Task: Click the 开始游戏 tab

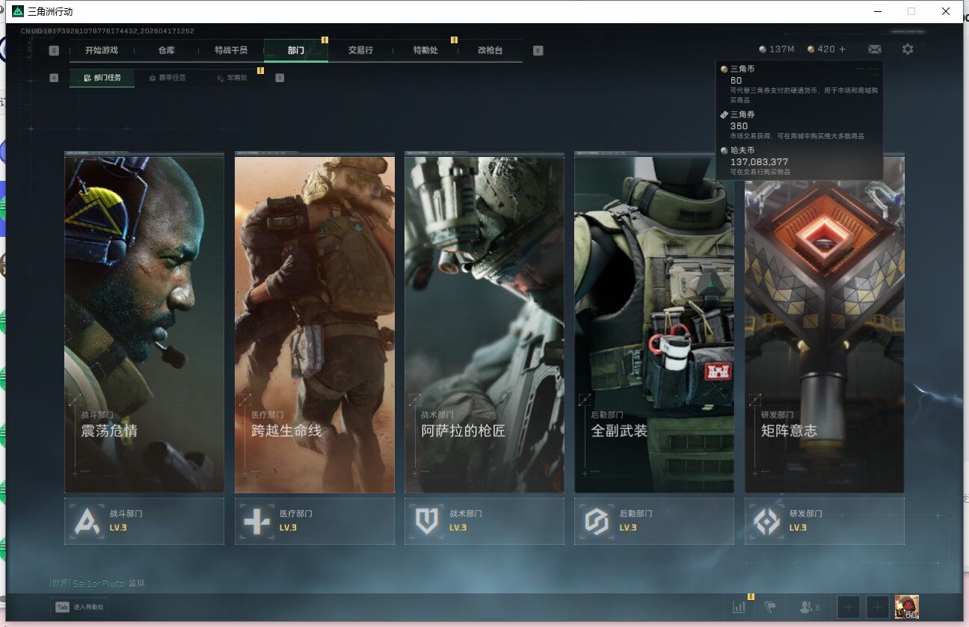Action: click(x=102, y=50)
